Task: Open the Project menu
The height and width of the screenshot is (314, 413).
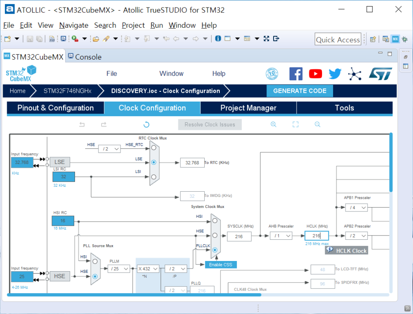Action: 133,25
